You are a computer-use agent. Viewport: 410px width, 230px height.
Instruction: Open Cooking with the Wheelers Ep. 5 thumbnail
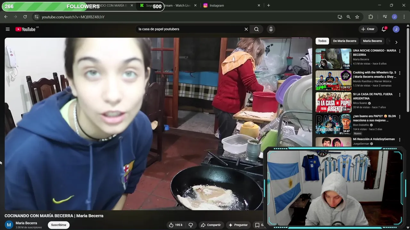click(333, 80)
